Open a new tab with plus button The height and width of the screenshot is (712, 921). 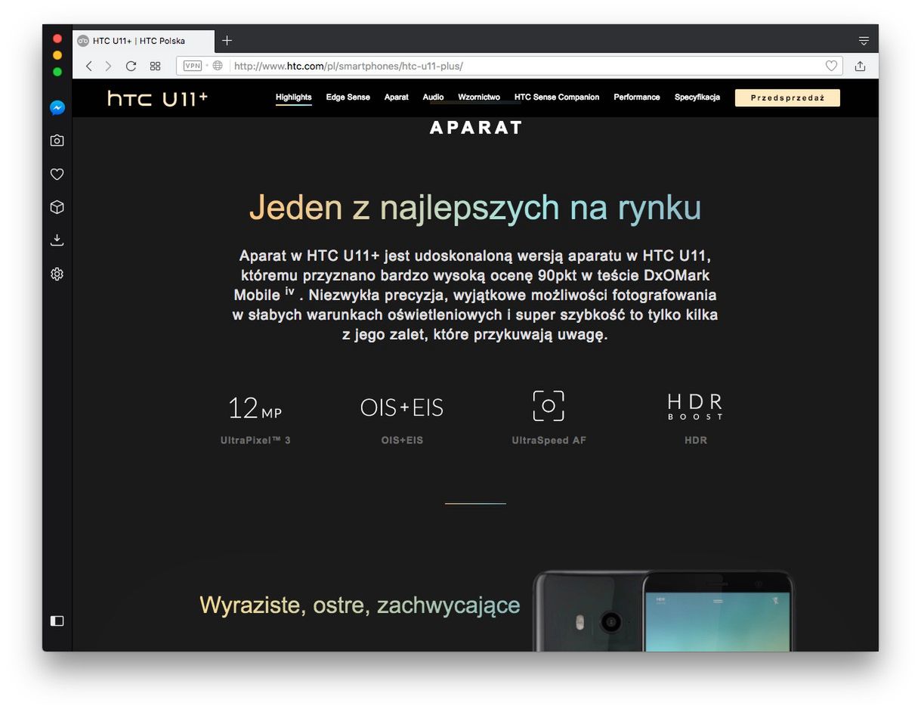click(227, 41)
